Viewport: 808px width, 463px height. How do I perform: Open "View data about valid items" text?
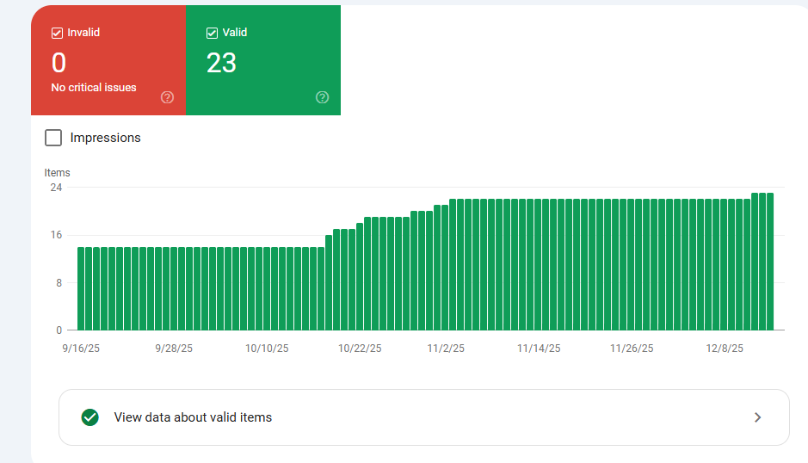pyautogui.click(x=193, y=417)
